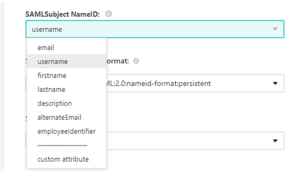
Task: Click the separator line above custom attribute
Action: pyautogui.click(x=62, y=146)
